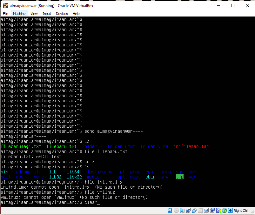The image size is (255, 215).
Task: Click the 'clear' command at the prompt
Action: click(91, 202)
